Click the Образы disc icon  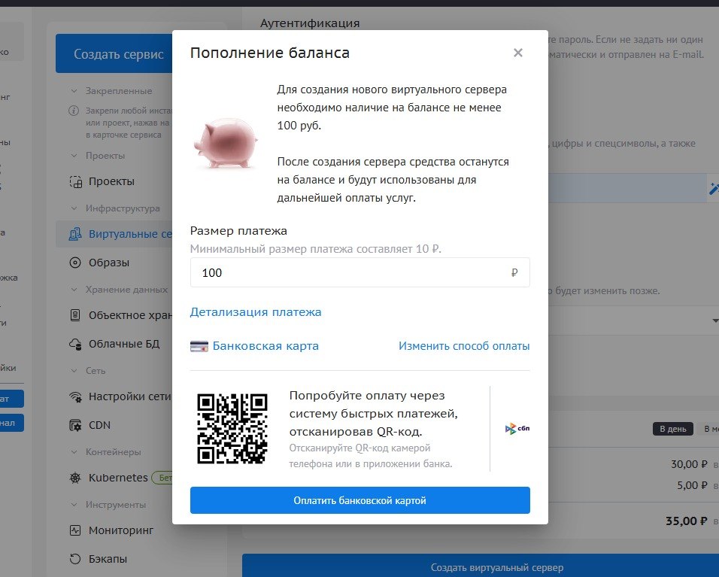(x=74, y=263)
